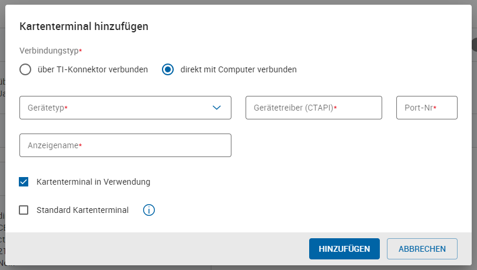This screenshot has width=477, height=270.
Task: Enable the 'Standard Kartenterminal' checkbox
Action: tap(24, 210)
